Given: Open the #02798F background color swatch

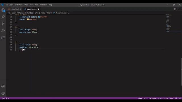Looking at the screenshot, I should [x=39, y=17].
